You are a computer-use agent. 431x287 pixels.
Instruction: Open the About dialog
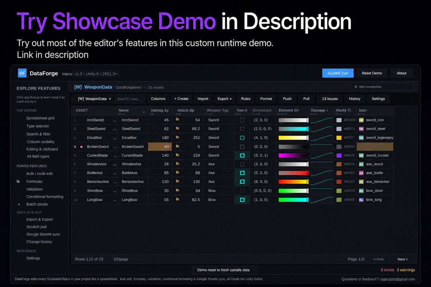(402, 73)
